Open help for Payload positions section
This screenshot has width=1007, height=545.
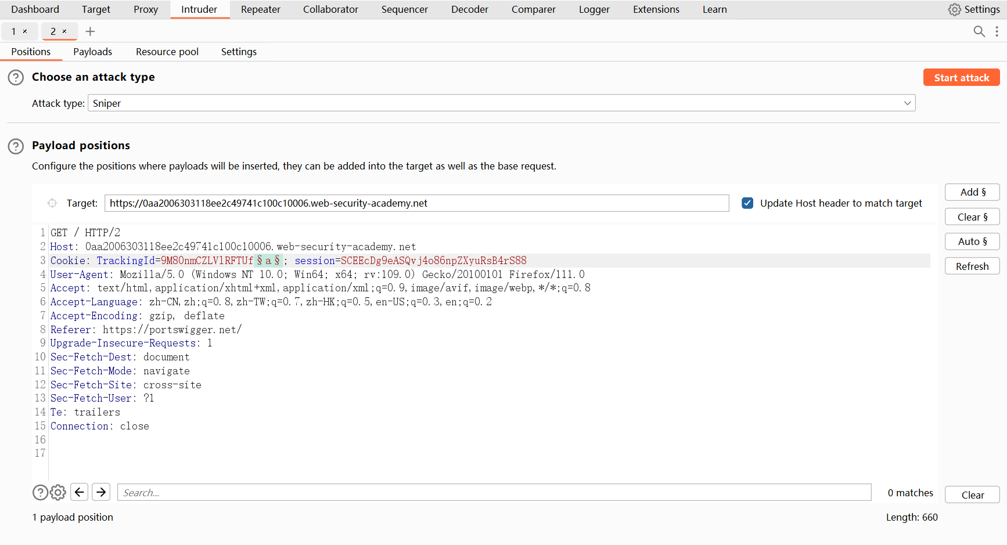(16, 146)
